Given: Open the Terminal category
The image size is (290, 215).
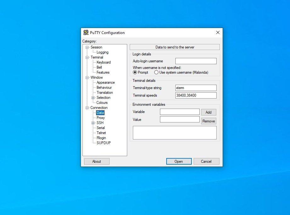Looking at the screenshot, I should 97,57.
